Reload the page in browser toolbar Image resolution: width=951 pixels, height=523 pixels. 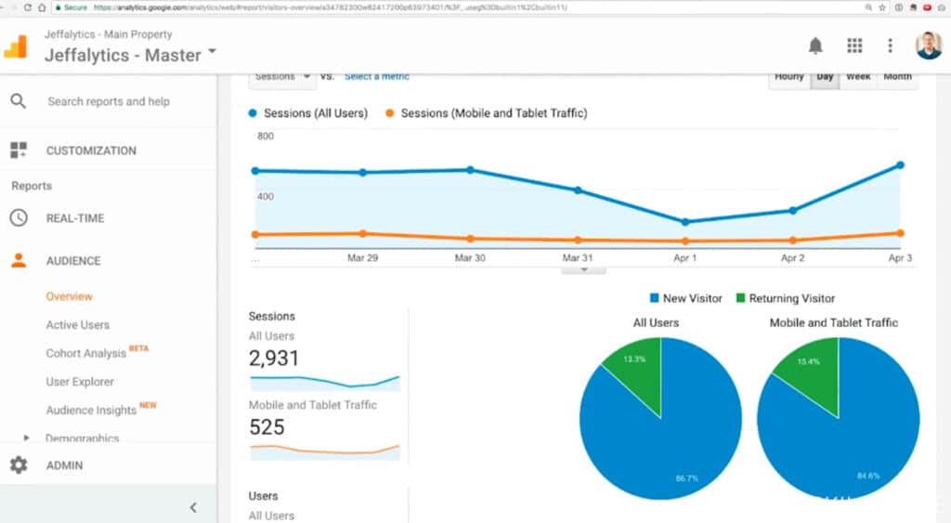(28, 7)
